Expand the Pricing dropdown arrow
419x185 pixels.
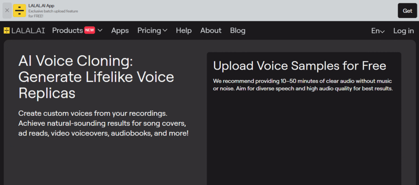[x=165, y=31]
